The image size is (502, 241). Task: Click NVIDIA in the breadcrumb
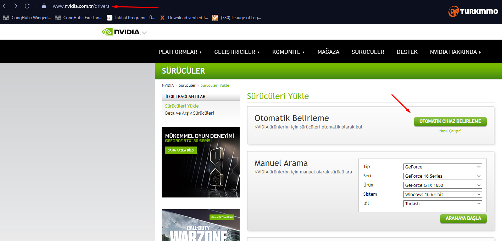(x=168, y=85)
